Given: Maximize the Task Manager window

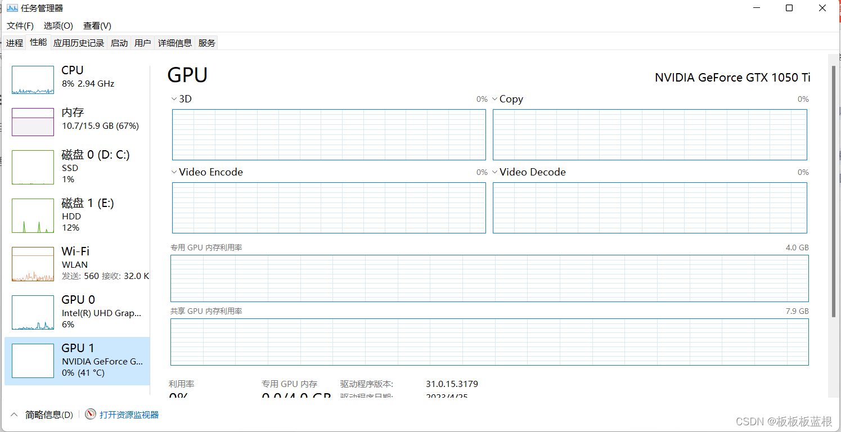Looking at the screenshot, I should (x=789, y=8).
